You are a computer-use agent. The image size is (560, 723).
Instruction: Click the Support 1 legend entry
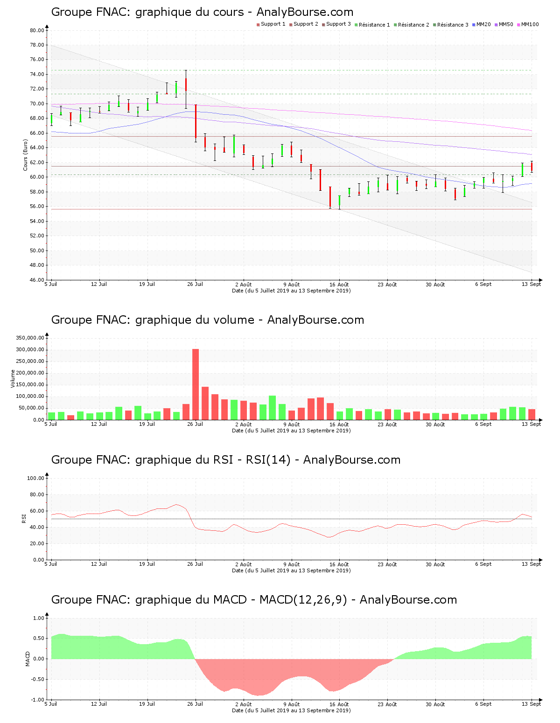[x=271, y=24]
